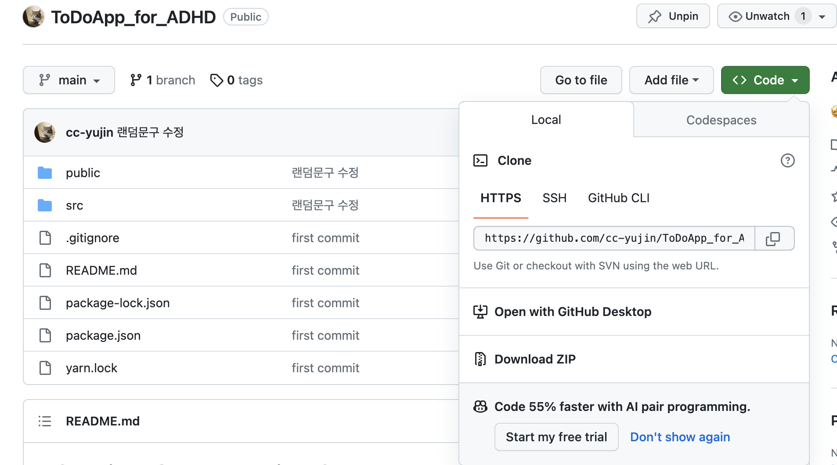Select the SSH clone tab

(x=555, y=198)
